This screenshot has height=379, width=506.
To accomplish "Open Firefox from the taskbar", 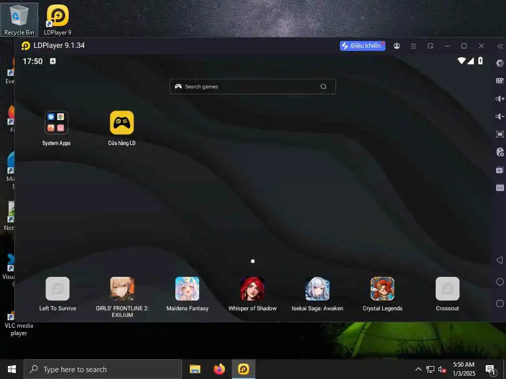I will (x=219, y=369).
